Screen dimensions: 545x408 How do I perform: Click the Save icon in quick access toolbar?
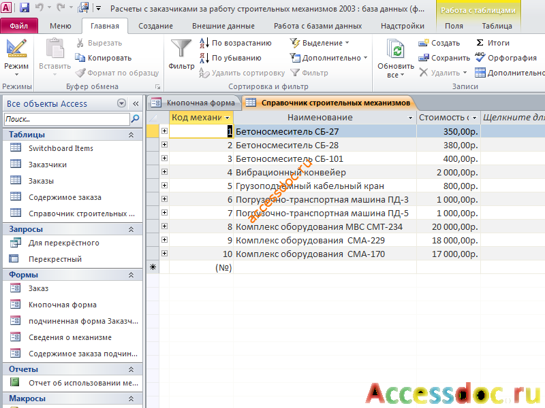pyautogui.click(x=24, y=7)
